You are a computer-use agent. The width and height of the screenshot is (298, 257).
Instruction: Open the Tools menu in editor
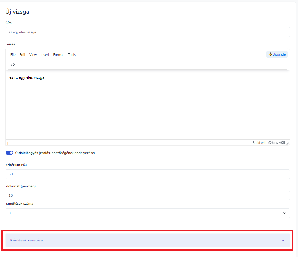[72, 55]
